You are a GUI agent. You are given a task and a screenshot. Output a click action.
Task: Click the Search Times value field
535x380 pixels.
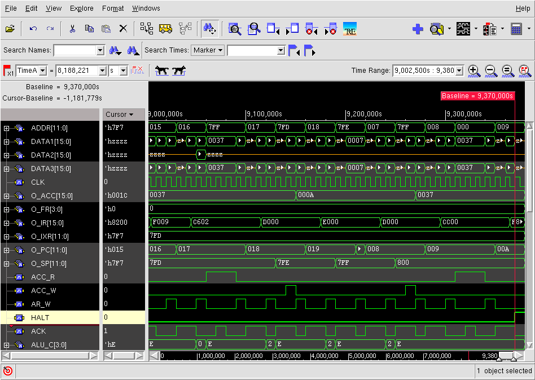pos(252,50)
